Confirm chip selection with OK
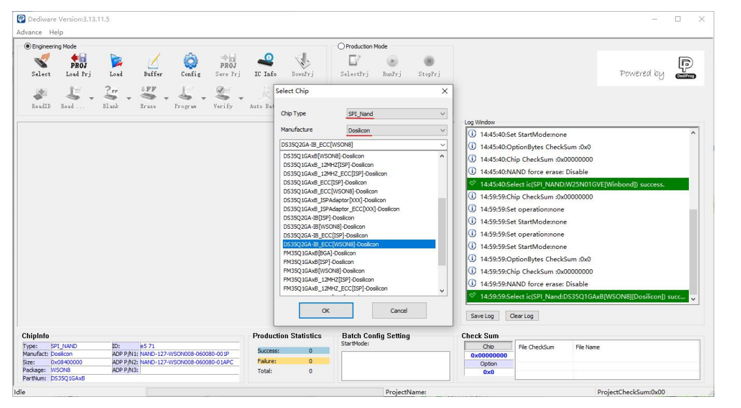 326,311
